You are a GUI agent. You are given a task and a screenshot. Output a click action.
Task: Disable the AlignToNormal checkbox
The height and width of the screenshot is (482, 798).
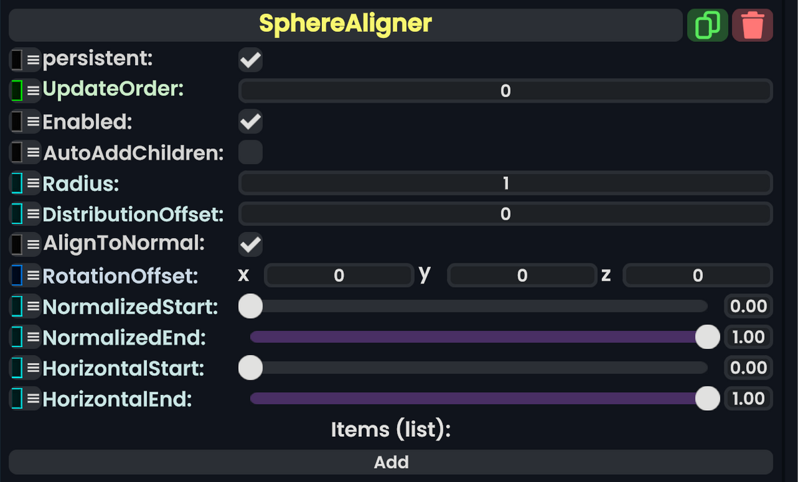pyautogui.click(x=250, y=244)
